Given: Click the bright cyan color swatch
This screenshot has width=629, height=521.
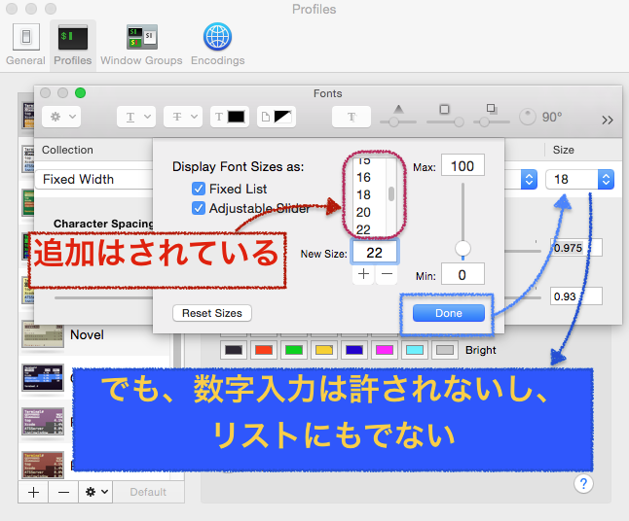Looking at the screenshot, I should (x=415, y=350).
